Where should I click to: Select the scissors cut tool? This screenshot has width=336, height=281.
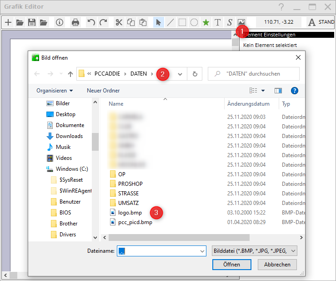click(x=119, y=22)
